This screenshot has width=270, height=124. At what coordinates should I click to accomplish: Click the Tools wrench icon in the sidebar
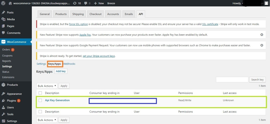[x=3, y=114]
